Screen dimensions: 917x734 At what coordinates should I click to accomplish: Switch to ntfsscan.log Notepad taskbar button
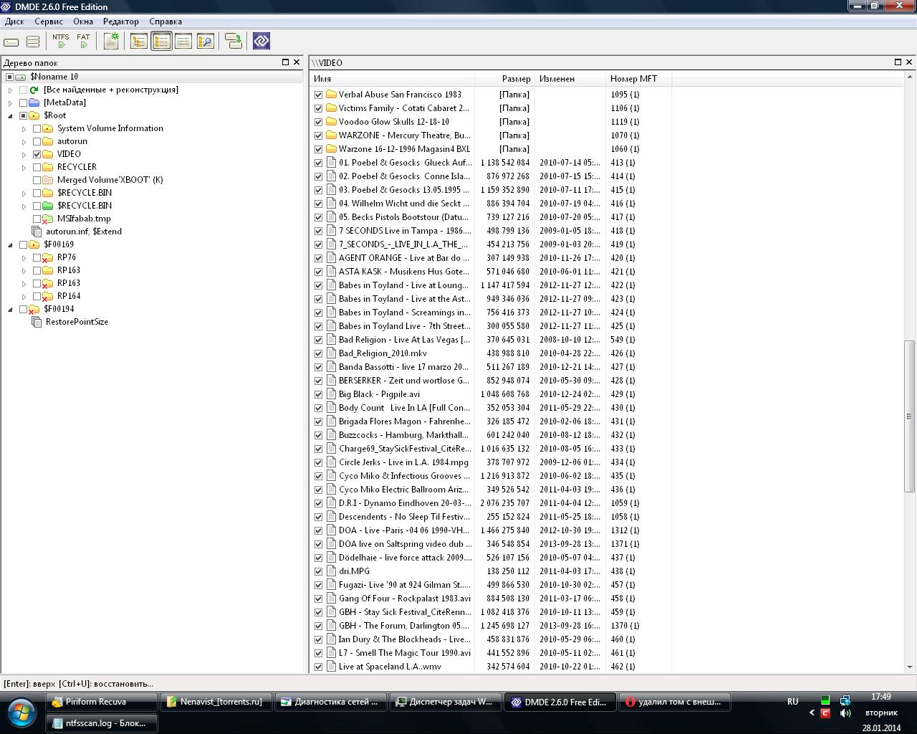(x=102, y=723)
